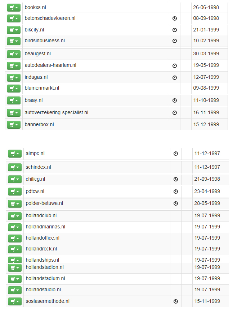Click clock icon in braay.nl row
Viewport: 233px width, 309px height.
pyautogui.click(x=175, y=100)
